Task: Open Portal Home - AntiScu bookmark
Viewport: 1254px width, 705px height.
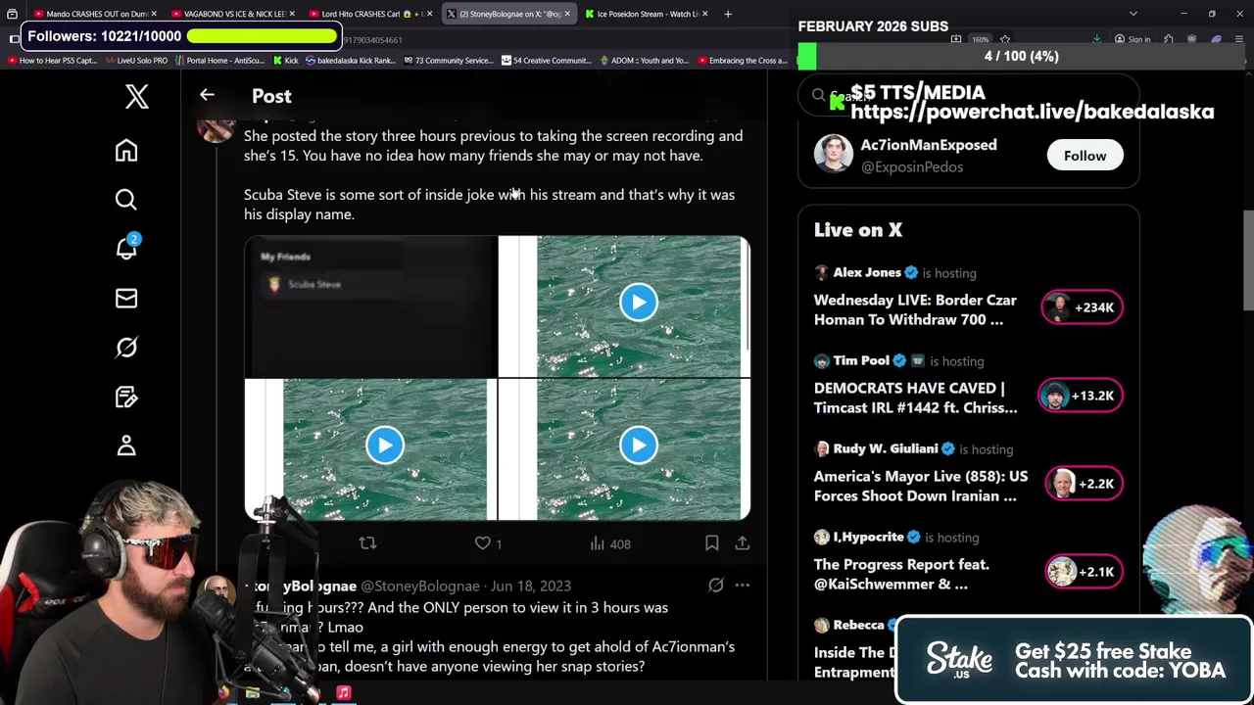Action: pos(219,61)
